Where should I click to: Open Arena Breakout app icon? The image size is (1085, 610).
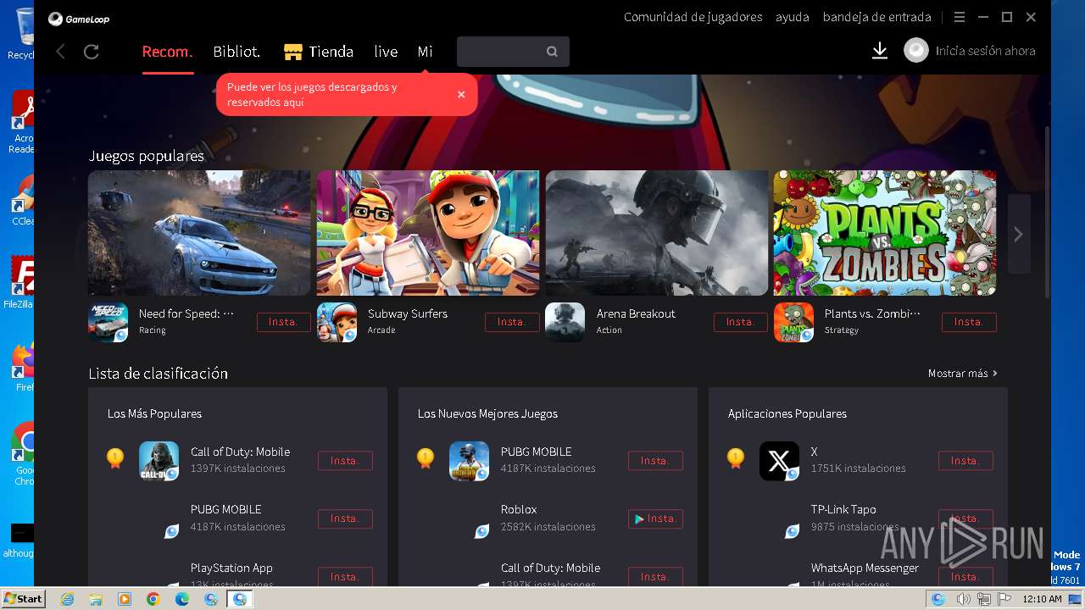565,322
